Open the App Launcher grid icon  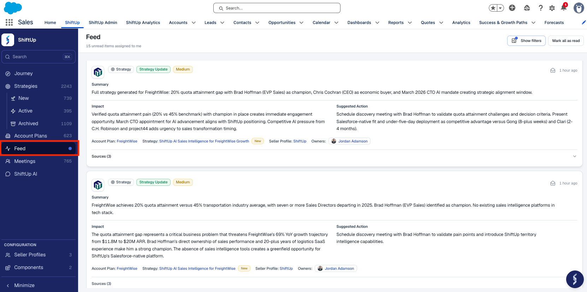pos(9,22)
